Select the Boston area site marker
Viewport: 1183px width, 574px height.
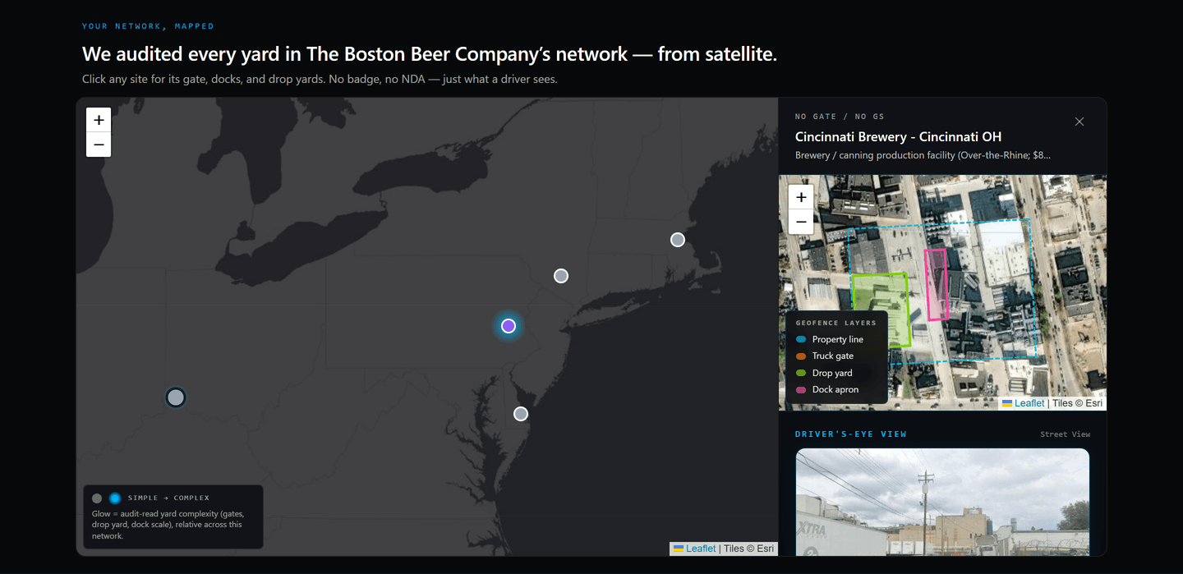coord(678,240)
